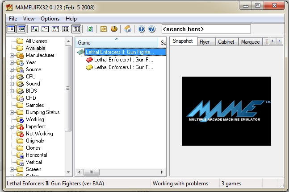The image size is (289, 192).
Task: Click the CHD folder icon with disc
Action: click(x=20, y=98)
